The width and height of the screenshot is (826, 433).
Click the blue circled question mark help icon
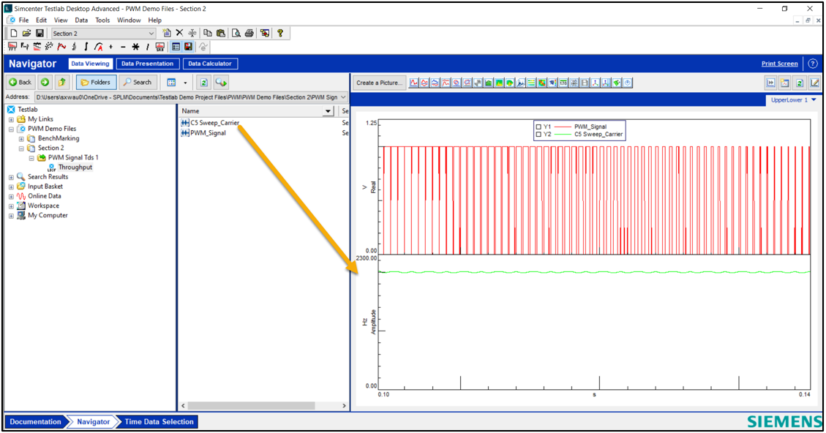(813, 64)
